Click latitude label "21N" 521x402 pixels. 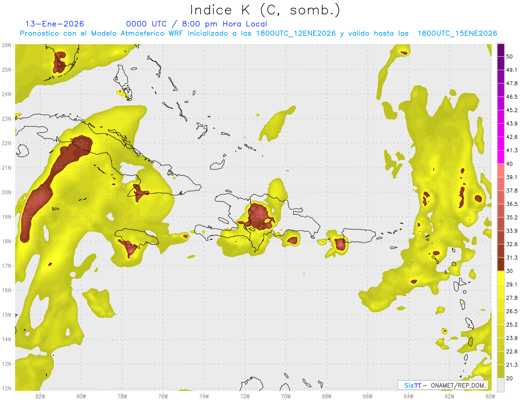7,168
